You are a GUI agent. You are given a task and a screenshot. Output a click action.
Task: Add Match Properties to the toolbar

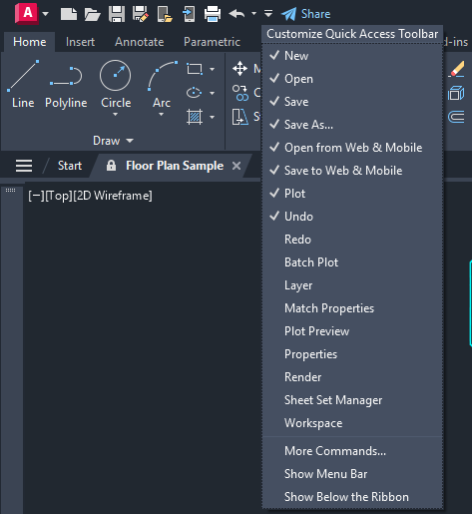(352, 308)
